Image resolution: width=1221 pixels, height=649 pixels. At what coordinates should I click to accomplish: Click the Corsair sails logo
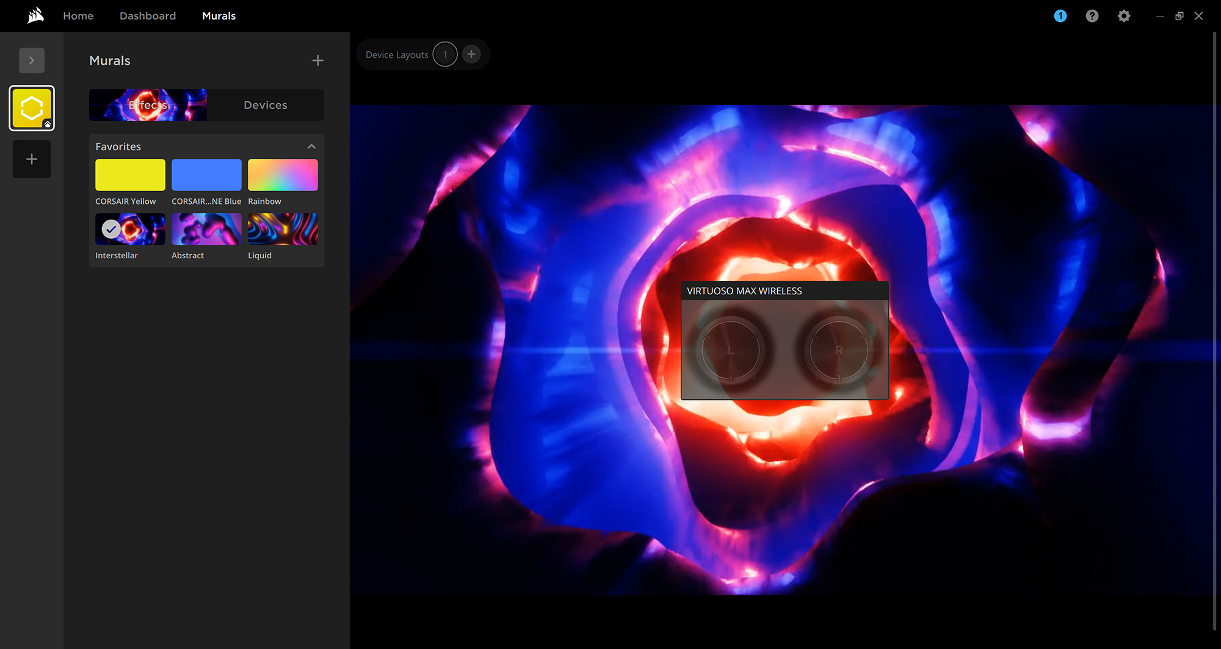pyautogui.click(x=35, y=15)
